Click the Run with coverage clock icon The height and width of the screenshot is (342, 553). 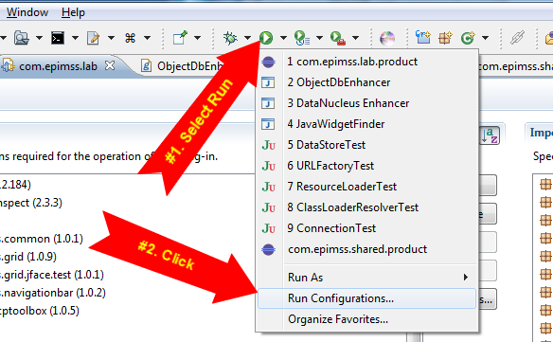coord(302,38)
